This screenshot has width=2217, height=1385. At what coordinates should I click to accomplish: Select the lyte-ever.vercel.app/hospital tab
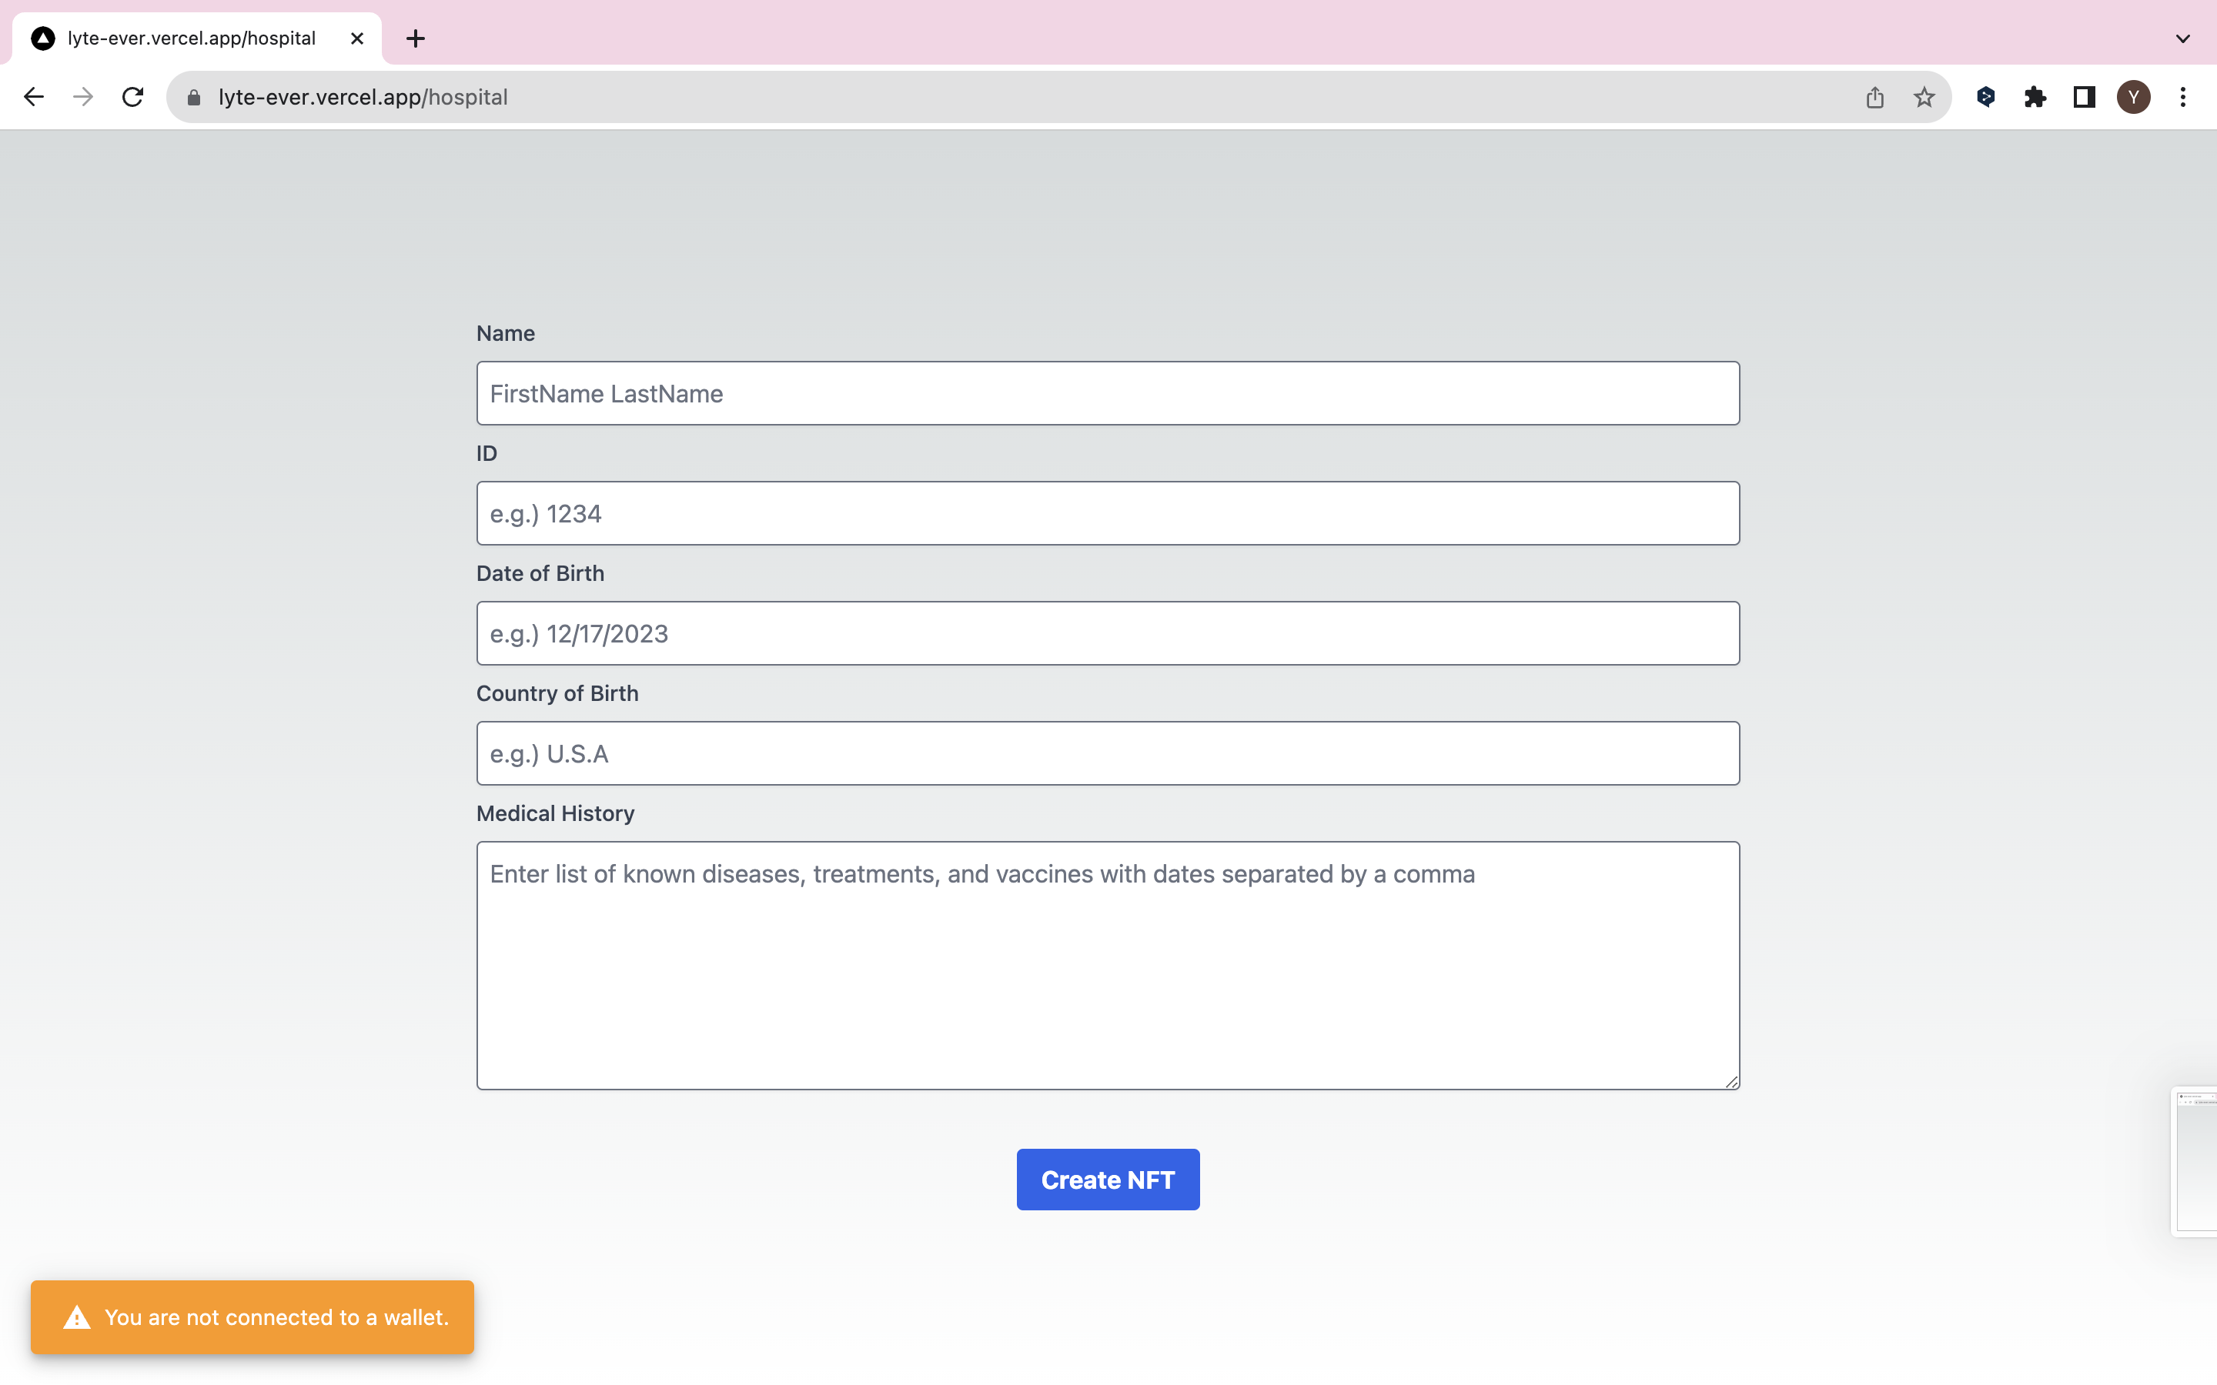192,38
